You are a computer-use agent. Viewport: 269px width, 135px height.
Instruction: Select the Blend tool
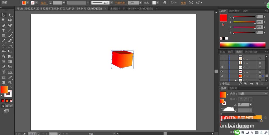coord(10,67)
